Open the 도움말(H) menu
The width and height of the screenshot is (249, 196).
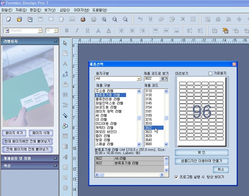click(100, 10)
